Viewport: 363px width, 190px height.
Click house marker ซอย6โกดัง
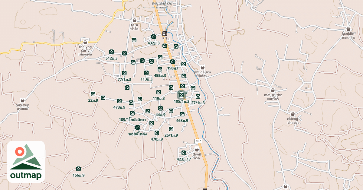(138, 127)
